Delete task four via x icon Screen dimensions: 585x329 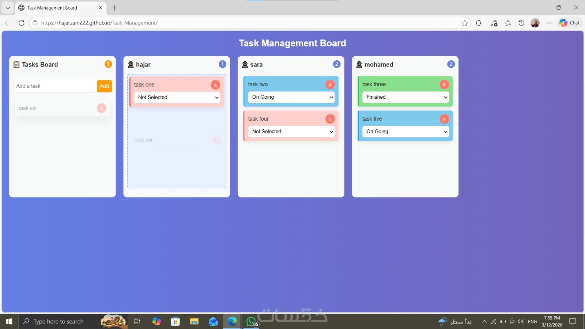[x=330, y=119]
